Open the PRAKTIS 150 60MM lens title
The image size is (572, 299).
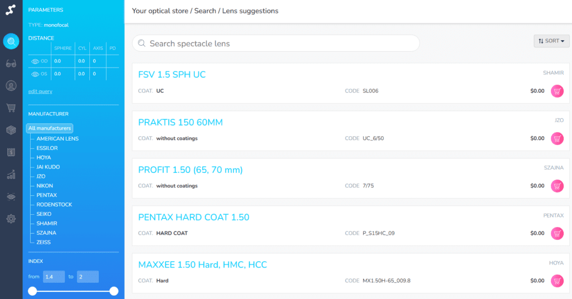(x=180, y=122)
